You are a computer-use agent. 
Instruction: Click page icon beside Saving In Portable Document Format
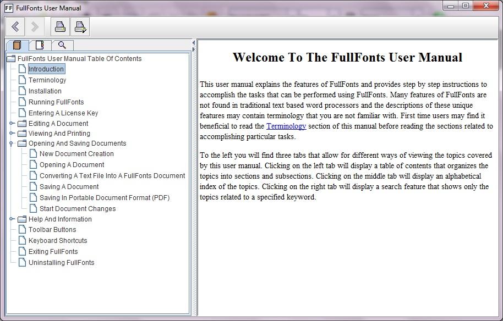click(x=33, y=197)
